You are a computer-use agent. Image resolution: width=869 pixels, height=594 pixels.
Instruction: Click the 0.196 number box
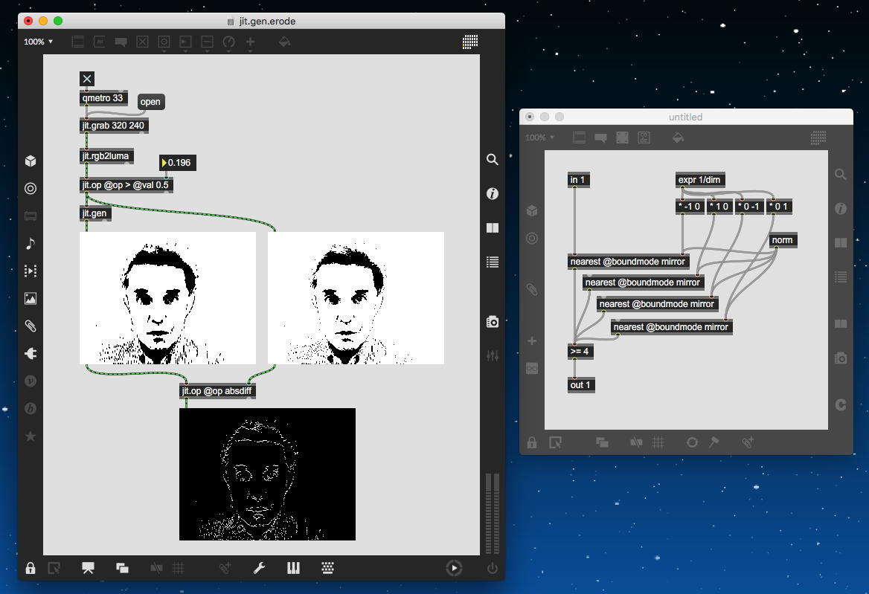click(177, 163)
